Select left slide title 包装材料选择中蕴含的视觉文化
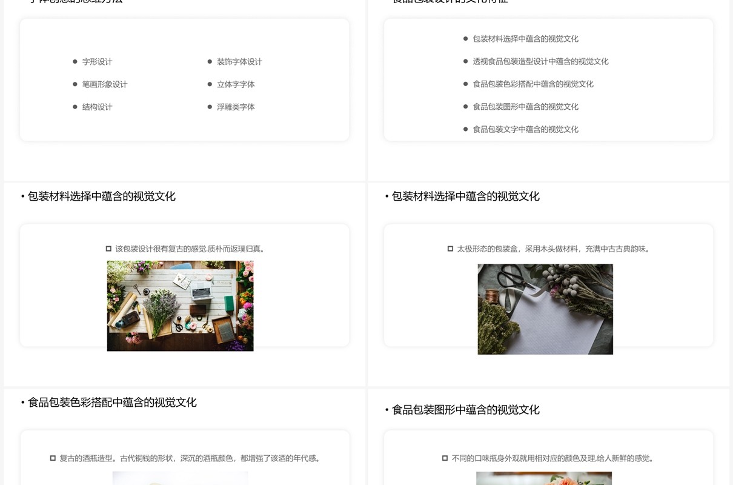Image resolution: width=733 pixels, height=485 pixels. [101, 196]
